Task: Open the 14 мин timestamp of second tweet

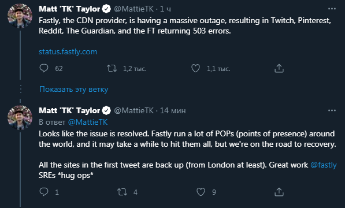Action: pos(173,110)
